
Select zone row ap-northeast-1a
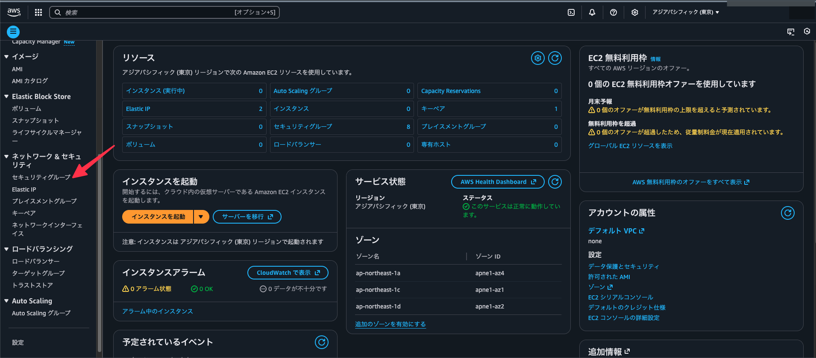pyautogui.click(x=458, y=273)
